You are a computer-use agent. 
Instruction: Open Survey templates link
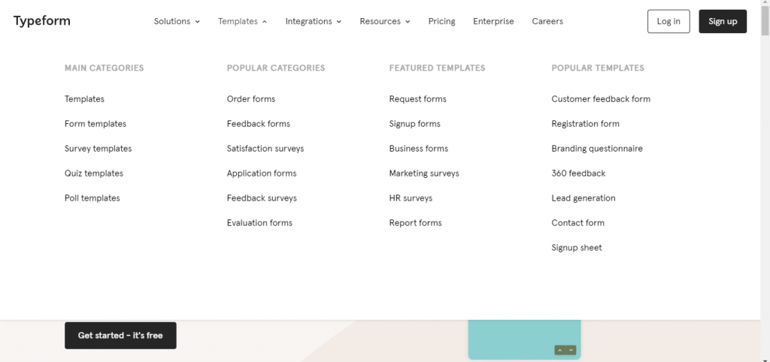99,149
